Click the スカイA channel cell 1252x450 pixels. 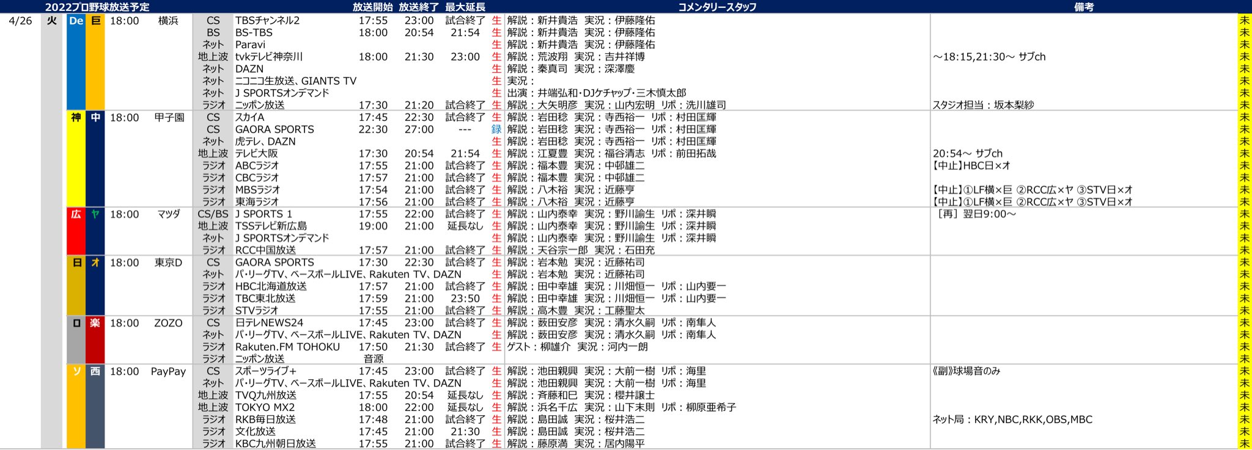pos(250,117)
